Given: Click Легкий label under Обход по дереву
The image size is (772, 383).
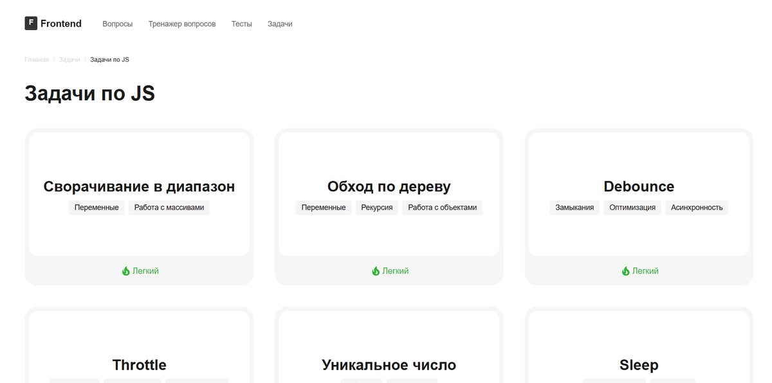Looking at the screenshot, I should click(x=395, y=271).
